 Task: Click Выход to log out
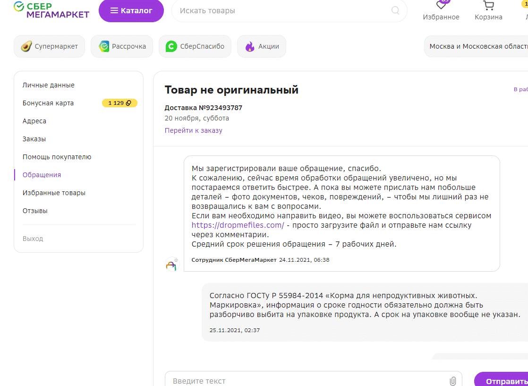(33, 239)
